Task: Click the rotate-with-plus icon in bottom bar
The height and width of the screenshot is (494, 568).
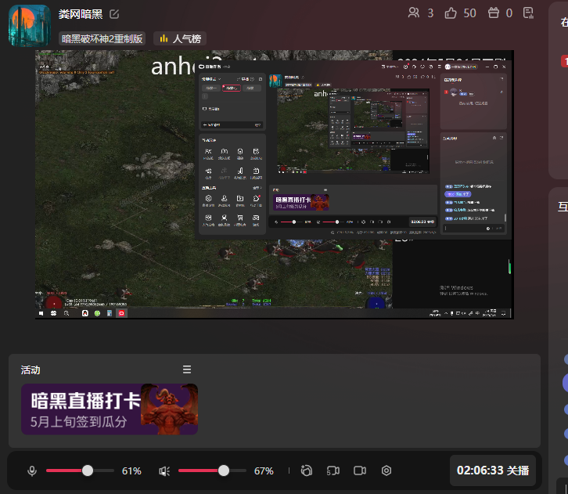Action: tap(307, 471)
